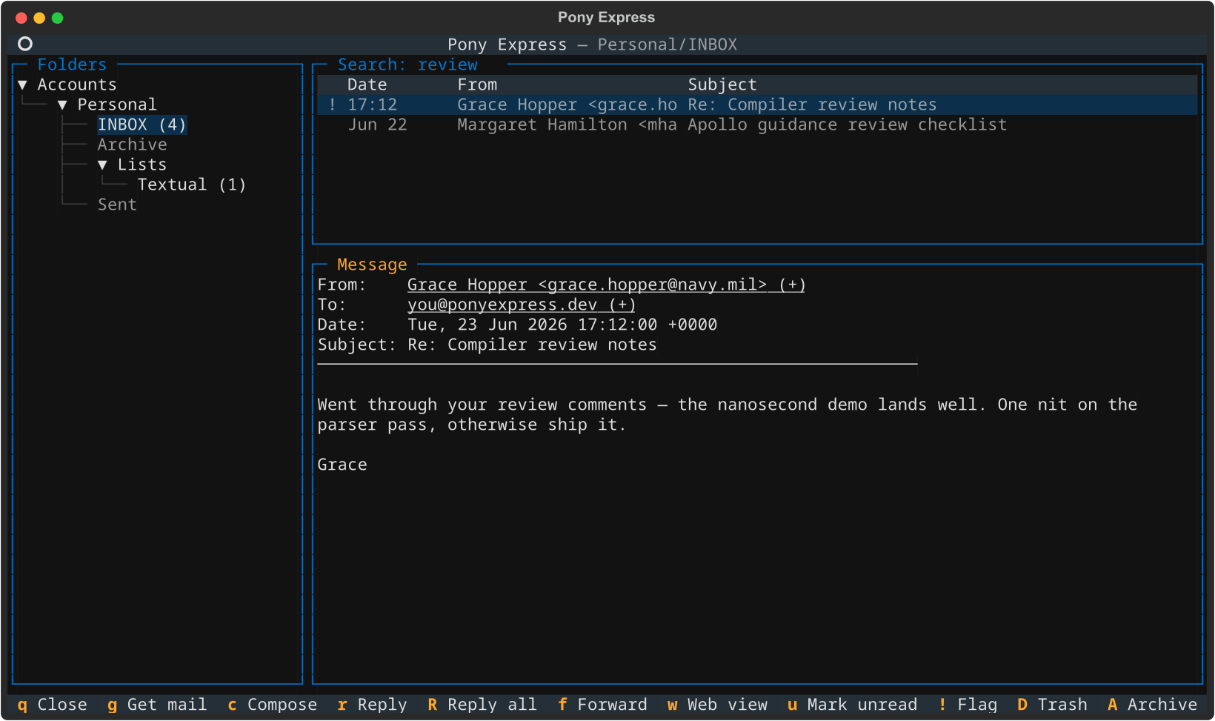
Task: Click the flag marker on Grace Hopper's email
Action: 332,105
